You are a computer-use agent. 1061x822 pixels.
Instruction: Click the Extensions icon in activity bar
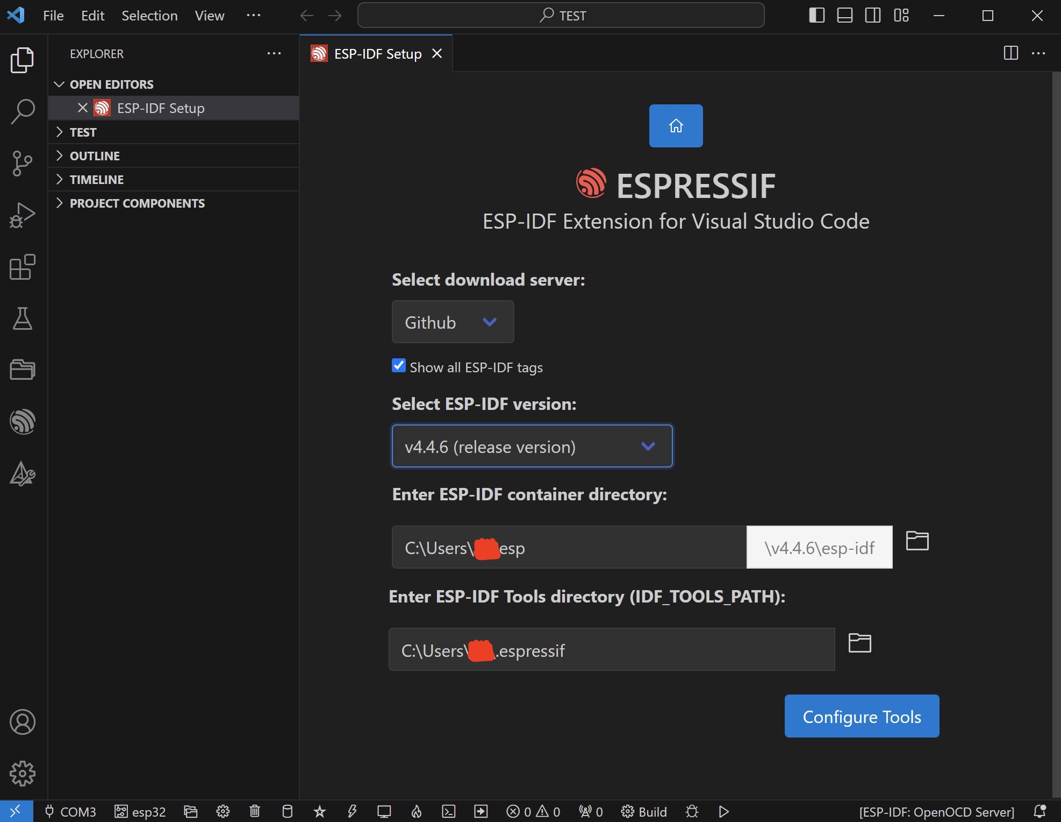pyautogui.click(x=20, y=266)
